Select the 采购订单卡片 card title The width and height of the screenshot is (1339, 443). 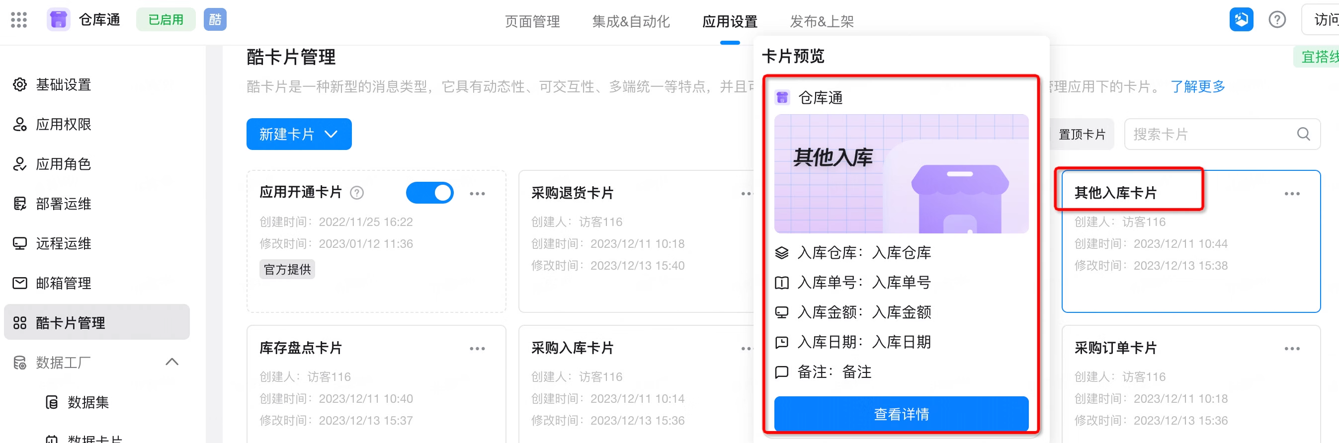(1115, 348)
